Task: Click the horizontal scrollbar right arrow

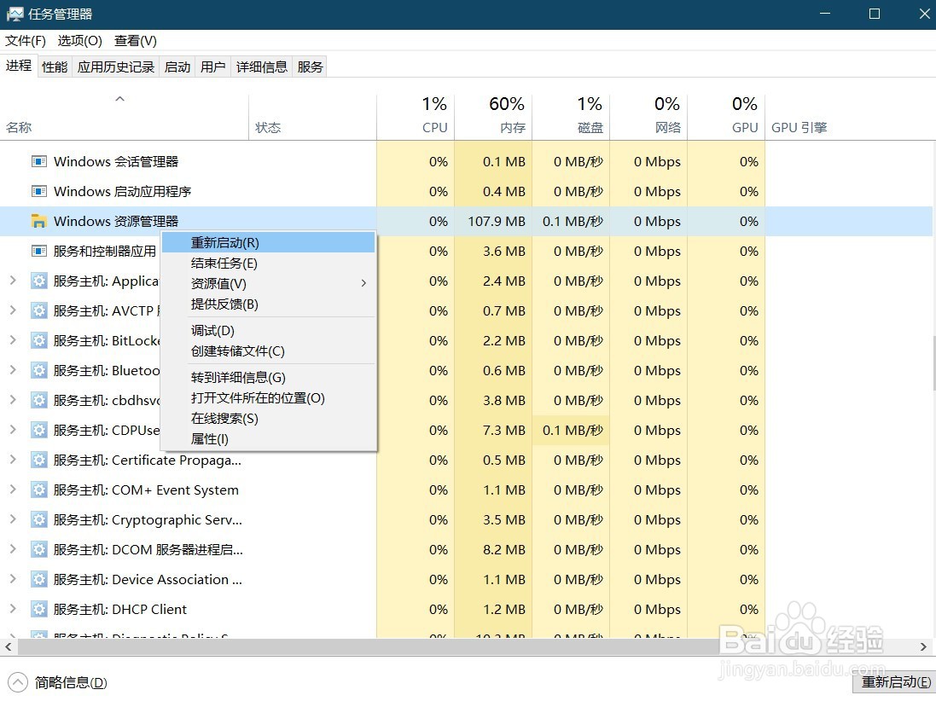Action: pyautogui.click(x=923, y=646)
